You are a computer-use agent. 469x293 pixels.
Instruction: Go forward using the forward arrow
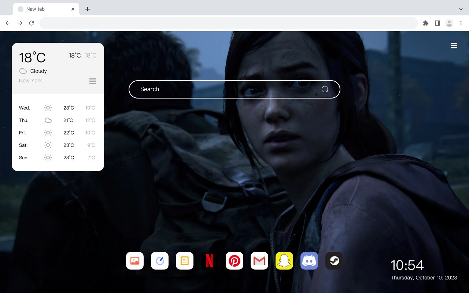point(20,23)
